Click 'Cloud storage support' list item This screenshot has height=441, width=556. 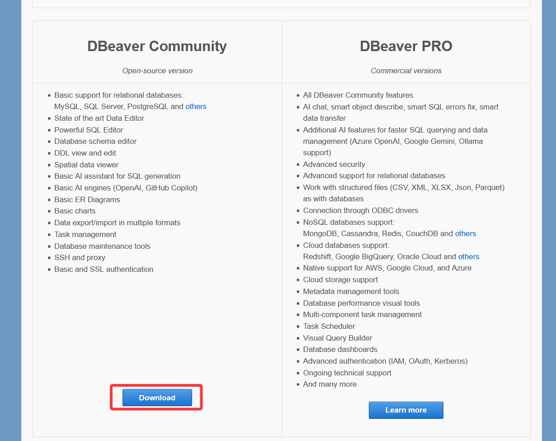pyautogui.click(x=340, y=280)
